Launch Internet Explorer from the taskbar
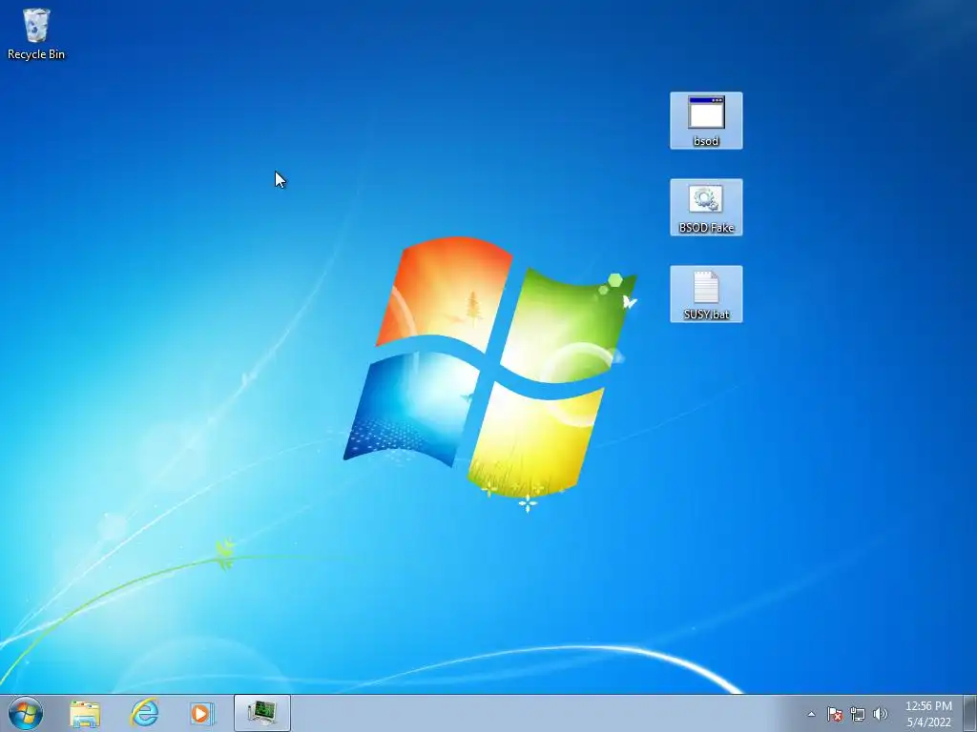 pos(144,713)
